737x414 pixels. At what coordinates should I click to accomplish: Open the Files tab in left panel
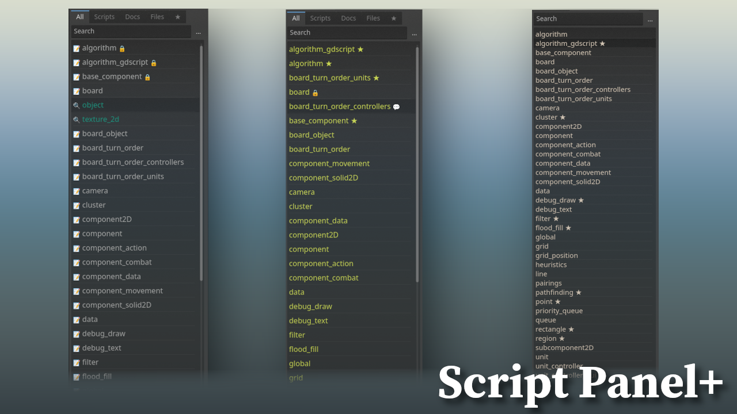157,17
